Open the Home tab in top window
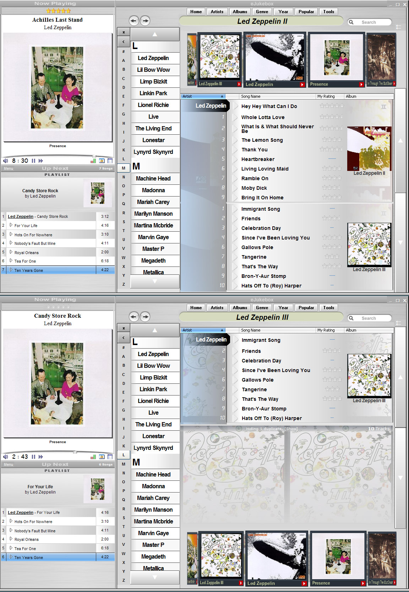The height and width of the screenshot is (592, 409). tap(196, 12)
